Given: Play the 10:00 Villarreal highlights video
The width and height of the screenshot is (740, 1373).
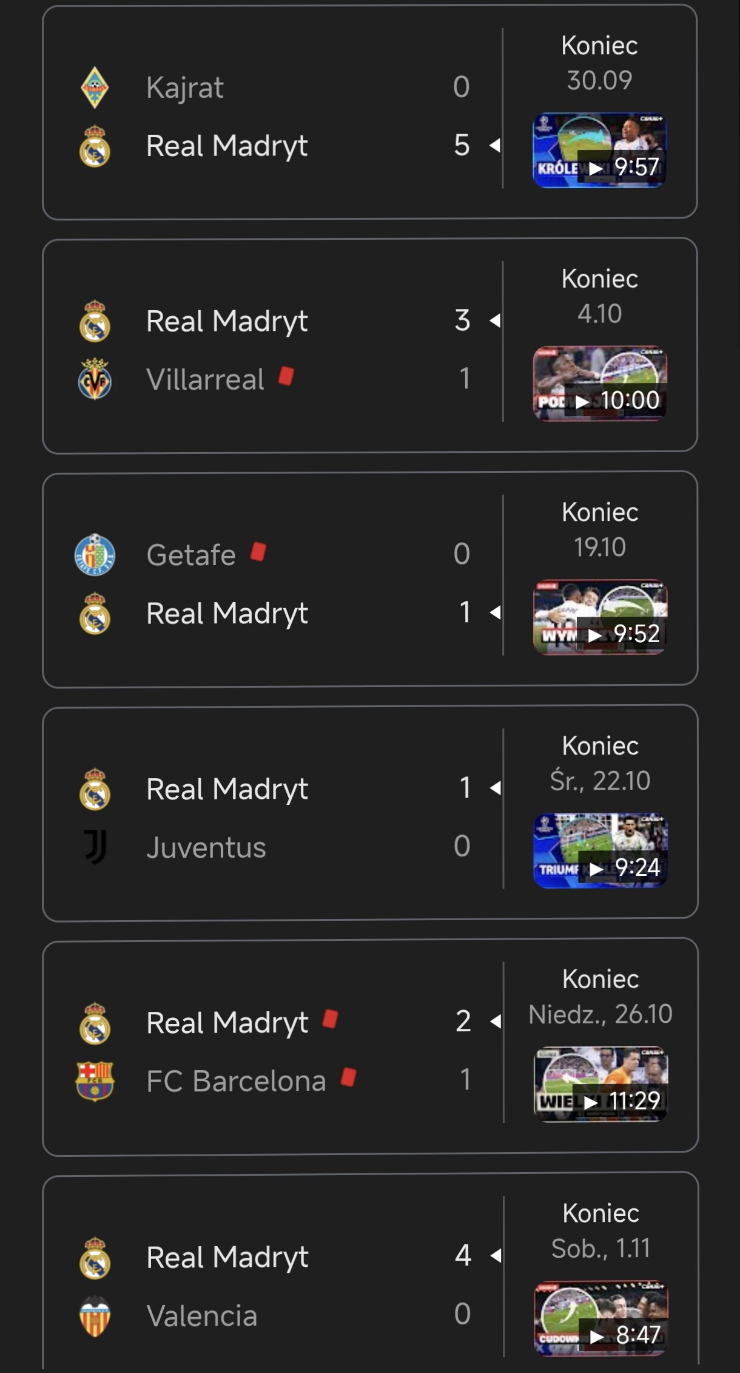Looking at the screenshot, I should [x=599, y=384].
